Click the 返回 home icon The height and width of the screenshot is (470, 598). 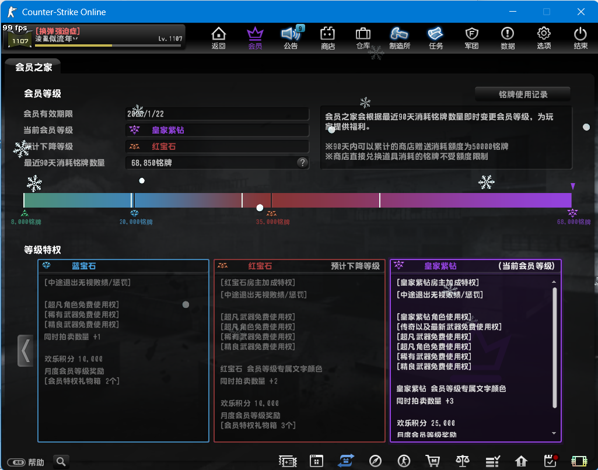point(218,37)
